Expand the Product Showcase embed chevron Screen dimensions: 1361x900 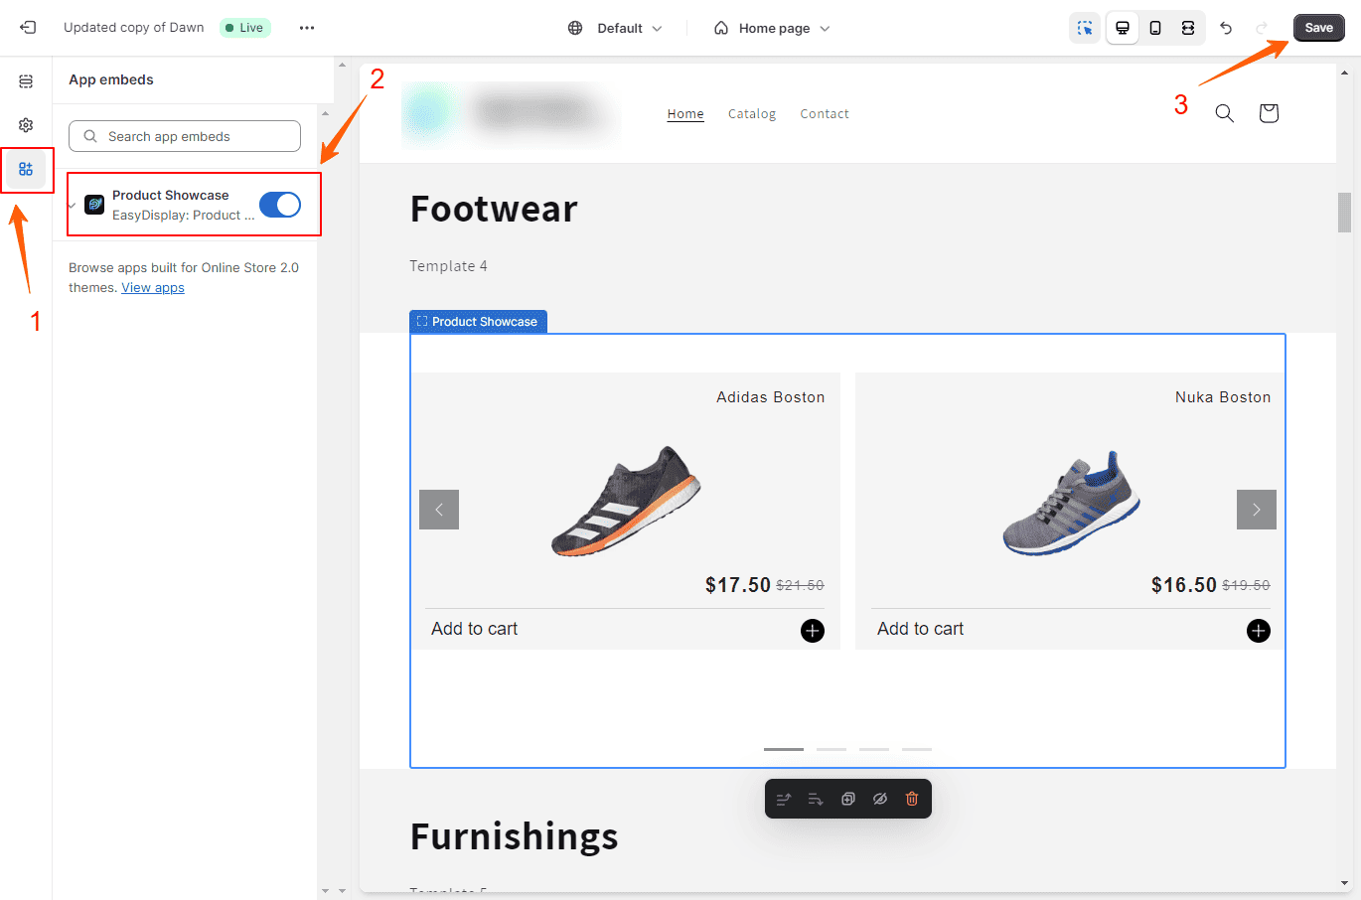pos(72,206)
